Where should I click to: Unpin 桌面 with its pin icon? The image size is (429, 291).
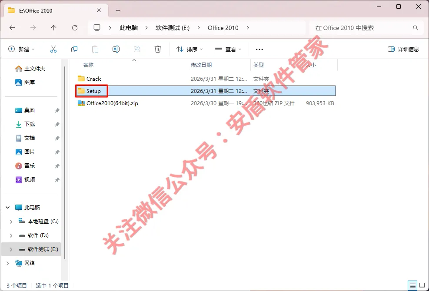tap(57, 110)
